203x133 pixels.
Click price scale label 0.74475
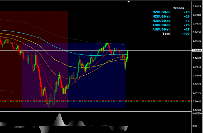pos(197,93)
